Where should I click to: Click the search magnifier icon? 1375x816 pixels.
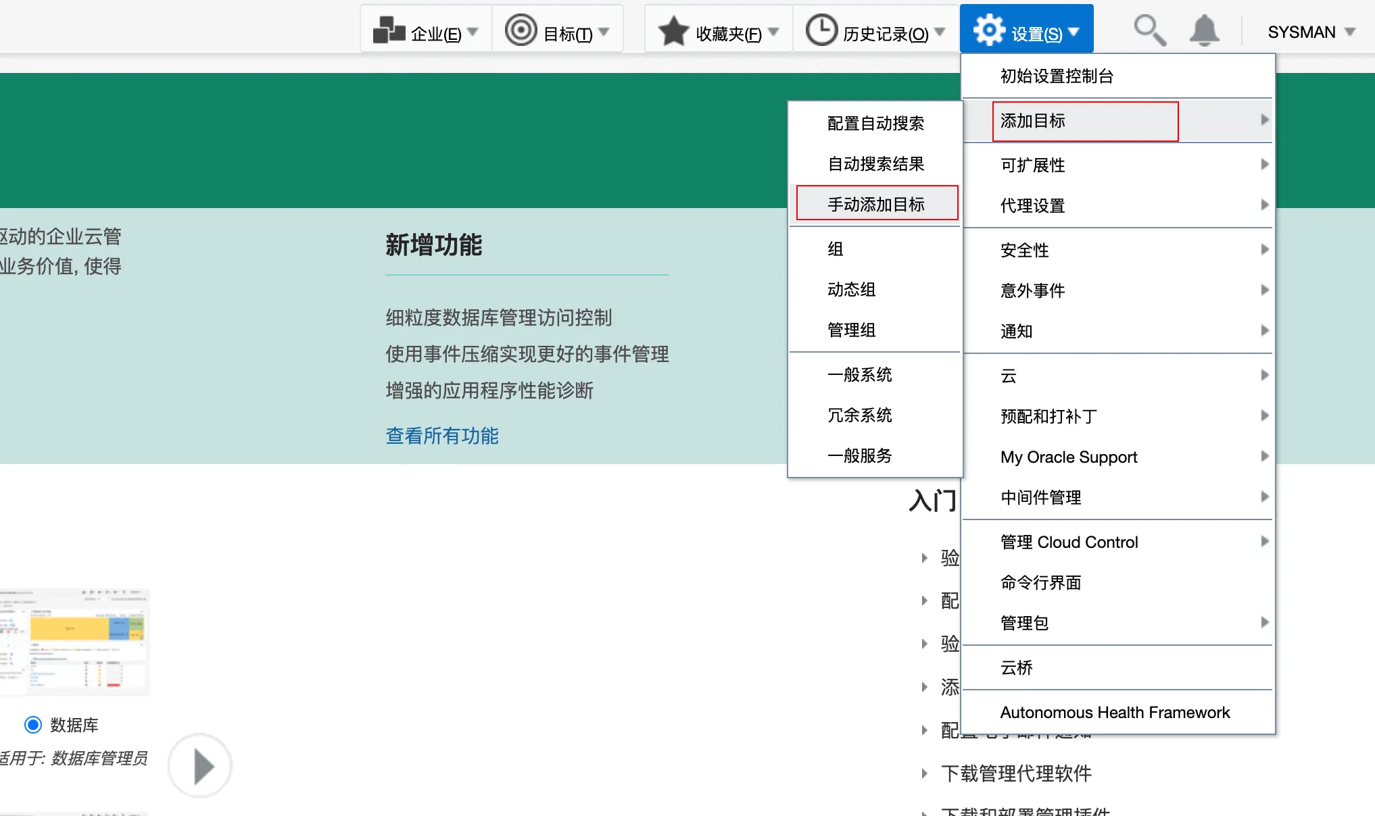tap(1149, 30)
